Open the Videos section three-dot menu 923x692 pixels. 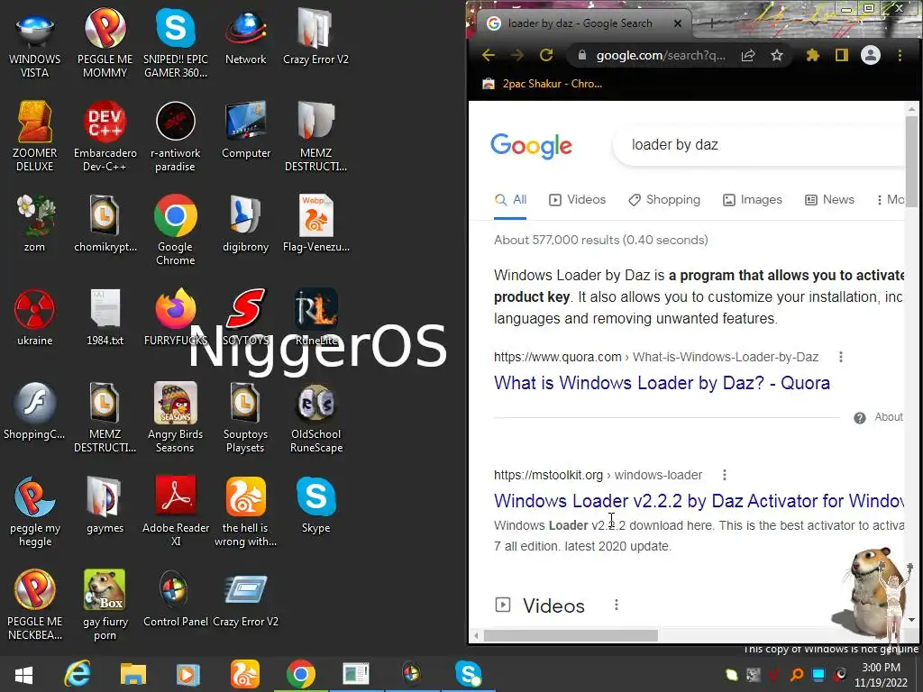(616, 605)
